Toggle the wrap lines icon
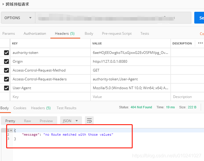 pyautogui.click(x=89, y=121)
